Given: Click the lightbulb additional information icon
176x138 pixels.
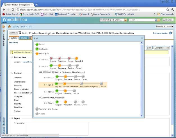Looking at the screenshot, I should click(12, 52).
